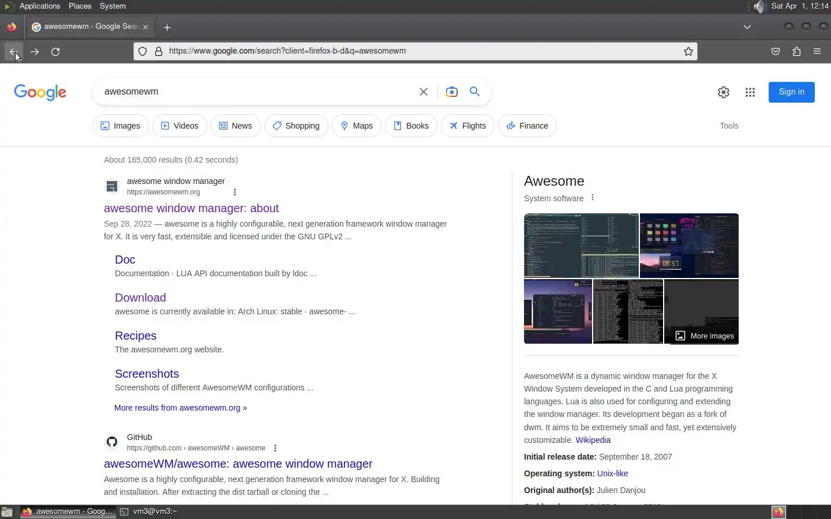The image size is (831, 519).
Task: Select the awesomewm Firefox taskbar entry
Action: [x=68, y=512]
